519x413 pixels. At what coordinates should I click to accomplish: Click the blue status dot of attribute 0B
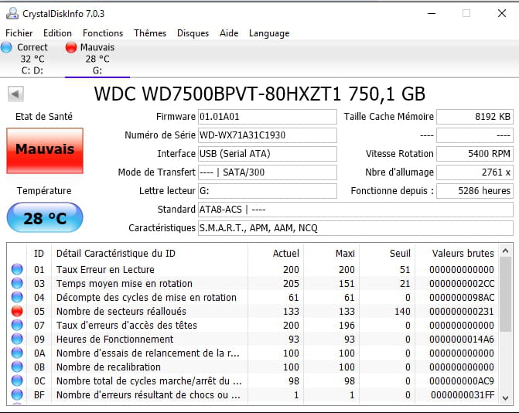(x=17, y=367)
